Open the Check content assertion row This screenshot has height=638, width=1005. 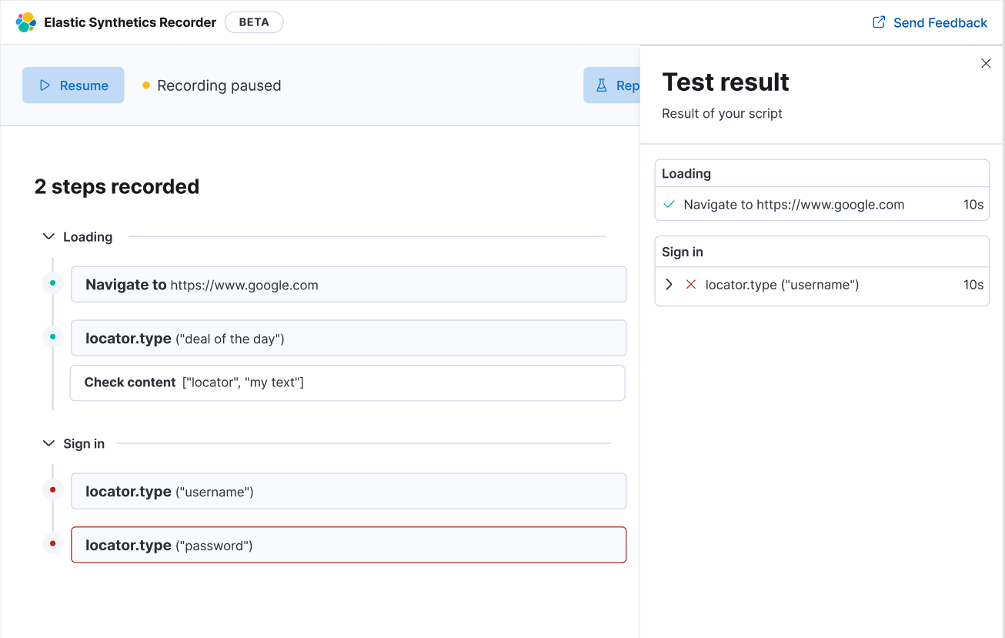(347, 382)
